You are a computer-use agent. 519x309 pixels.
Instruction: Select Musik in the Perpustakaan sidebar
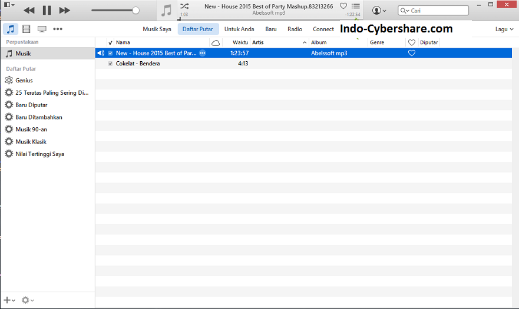(x=48, y=54)
